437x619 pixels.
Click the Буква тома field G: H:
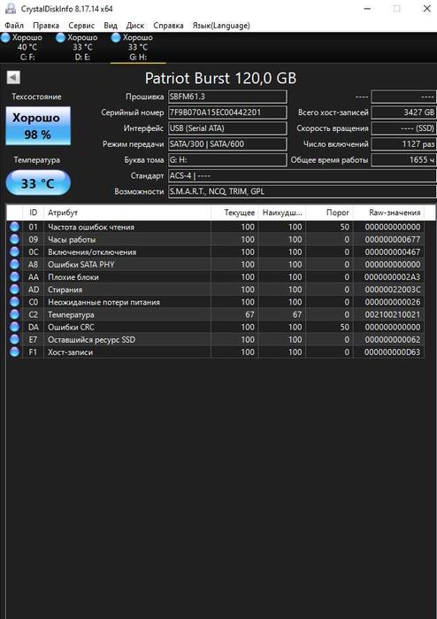tap(227, 160)
